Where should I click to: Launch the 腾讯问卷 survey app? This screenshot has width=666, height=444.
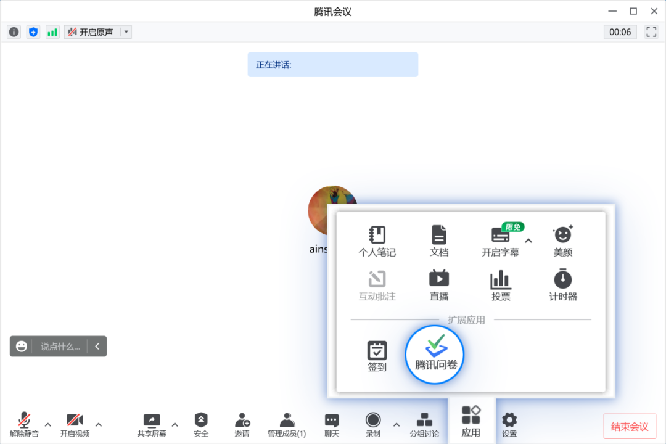[x=435, y=355]
